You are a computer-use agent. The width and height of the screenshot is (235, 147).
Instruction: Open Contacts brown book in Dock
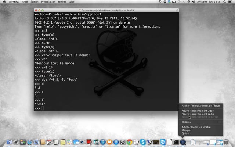tap(43, 142)
